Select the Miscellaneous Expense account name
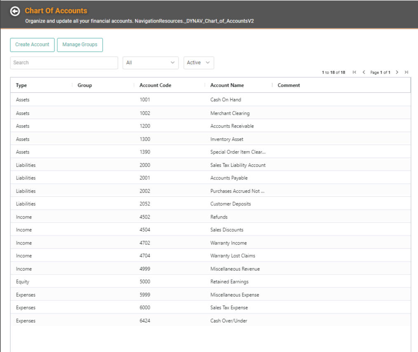The image size is (418, 352). (x=235, y=295)
